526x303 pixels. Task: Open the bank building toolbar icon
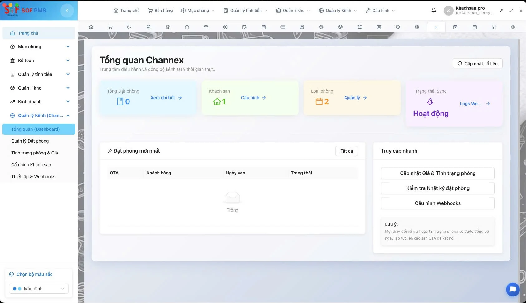(x=149, y=27)
